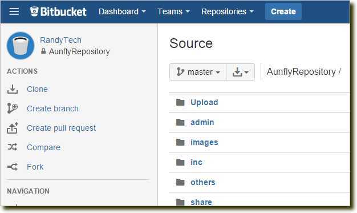Screen dimensions: 357x213
Task: Open the inc folder
Action: coord(196,162)
